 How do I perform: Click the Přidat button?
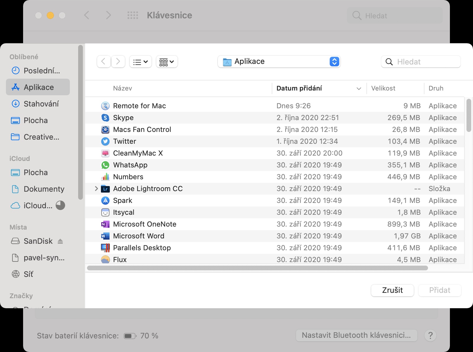point(440,290)
